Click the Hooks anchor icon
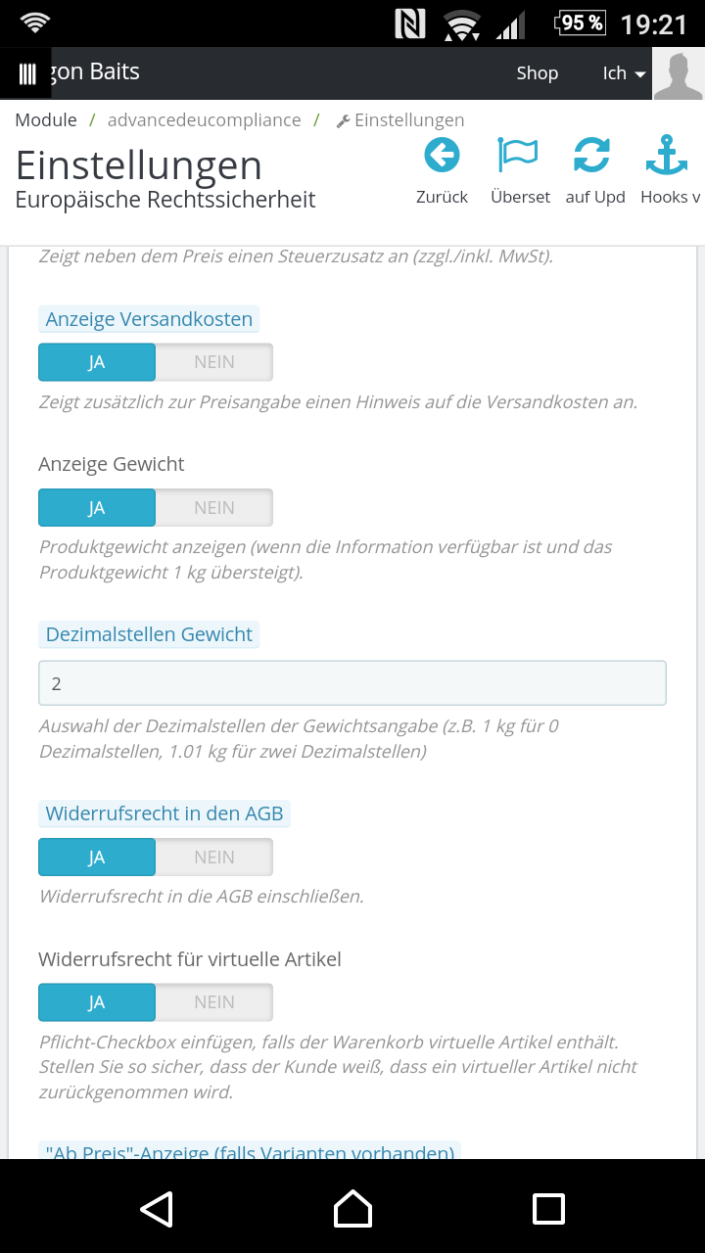This screenshot has height=1253, width=705. (668, 155)
